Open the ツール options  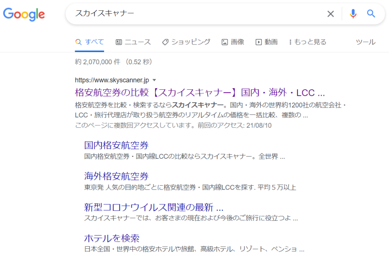(x=365, y=42)
